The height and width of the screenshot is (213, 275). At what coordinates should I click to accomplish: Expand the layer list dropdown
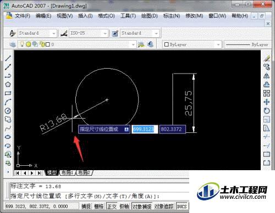pyautogui.click(x=133, y=44)
